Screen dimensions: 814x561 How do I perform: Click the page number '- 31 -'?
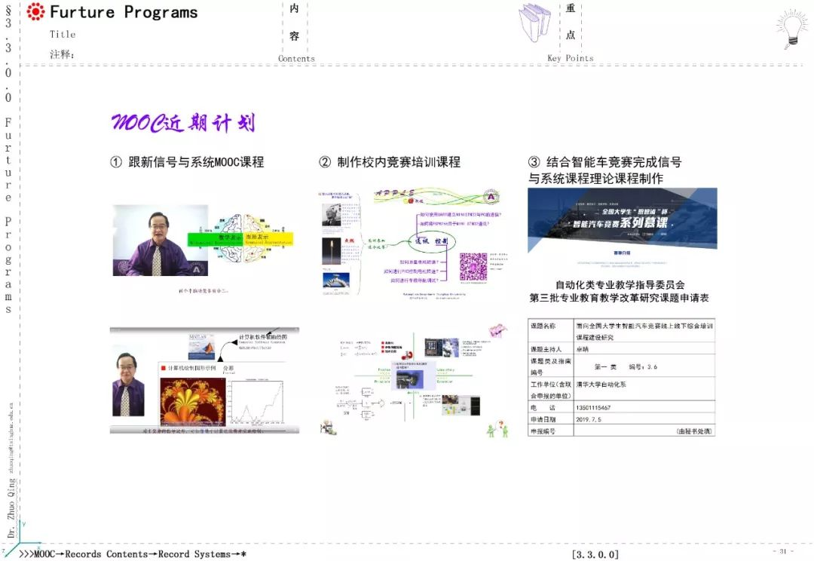tap(783, 551)
